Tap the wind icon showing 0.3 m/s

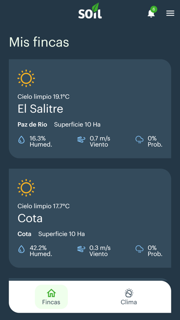point(81,249)
